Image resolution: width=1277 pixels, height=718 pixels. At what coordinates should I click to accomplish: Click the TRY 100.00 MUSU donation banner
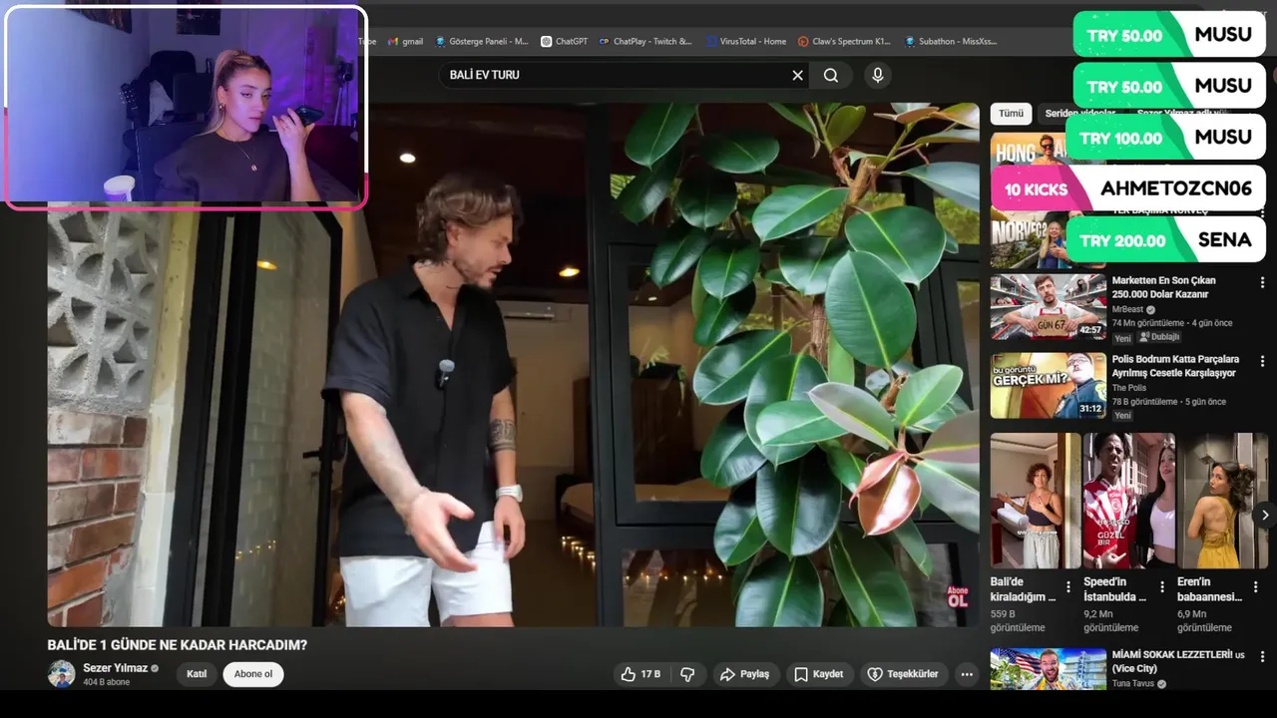tap(1165, 137)
